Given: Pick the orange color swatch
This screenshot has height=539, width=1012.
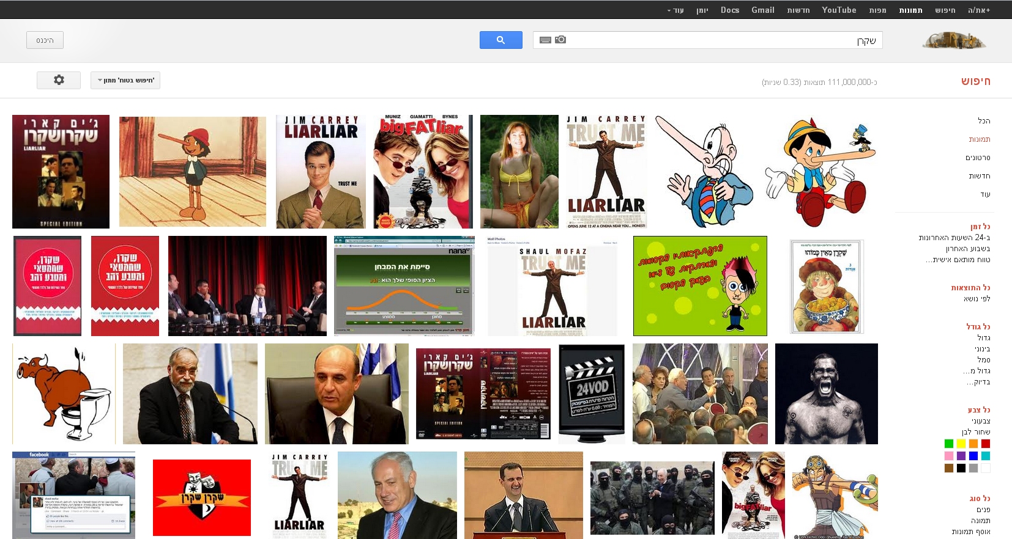Looking at the screenshot, I should click(973, 444).
